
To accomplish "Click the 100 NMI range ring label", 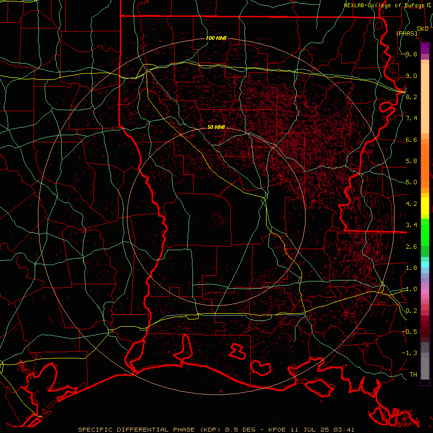I will [216, 38].
